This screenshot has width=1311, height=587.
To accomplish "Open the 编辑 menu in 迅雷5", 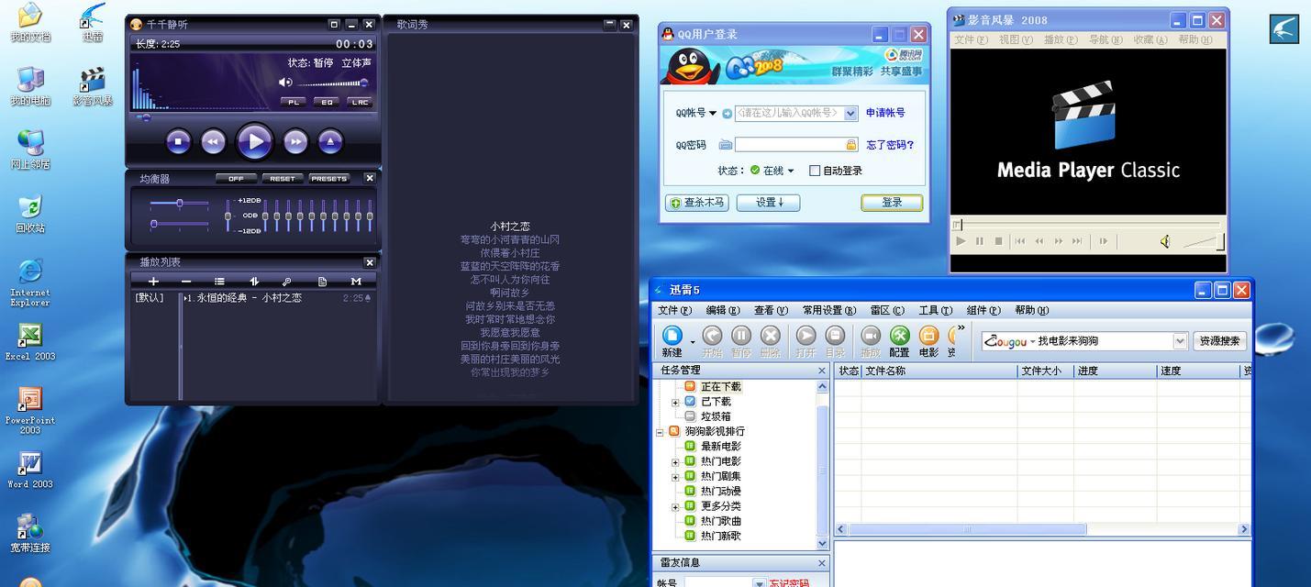I will click(722, 311).
